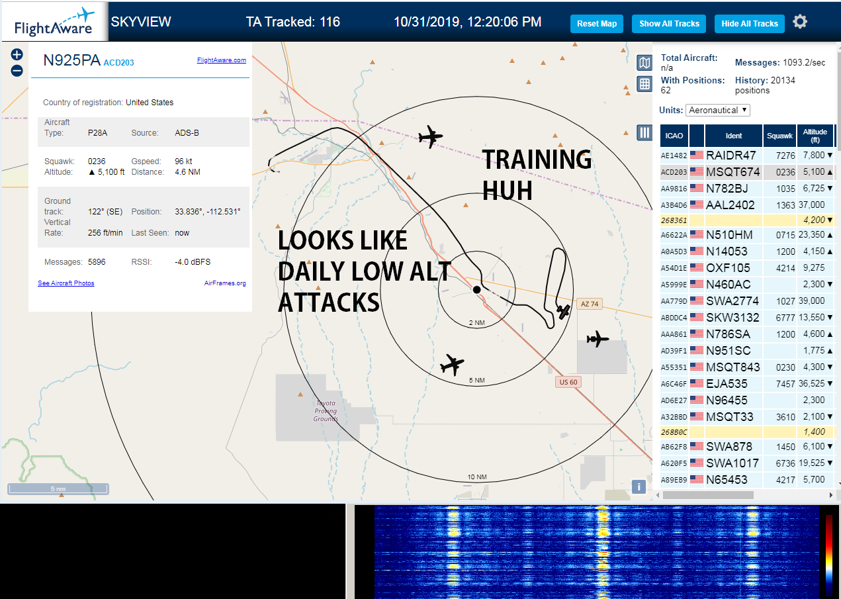Viewport: 841px width, 599px height.
Task: Click the AZ 74 road marker
Action: [589, 304]
